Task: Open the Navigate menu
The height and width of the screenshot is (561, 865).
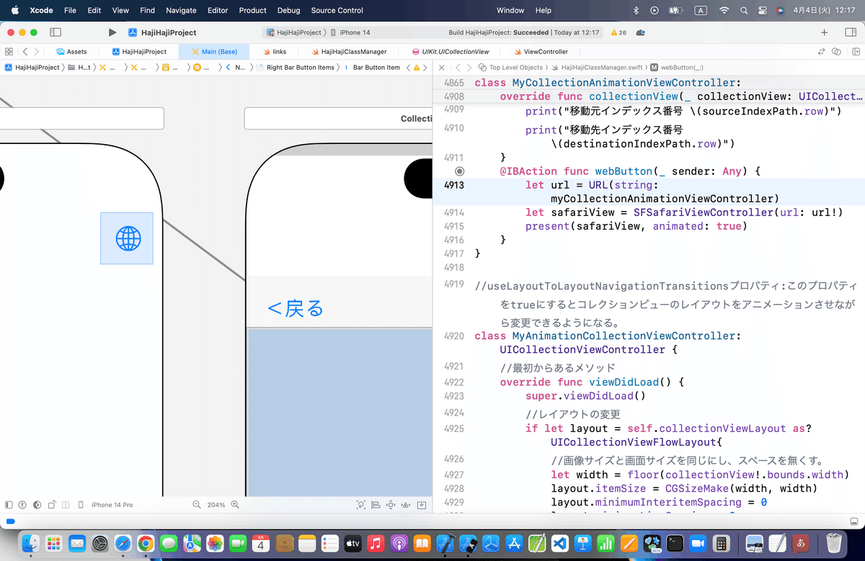Action: pyautogui.click(x=181, y=10)
